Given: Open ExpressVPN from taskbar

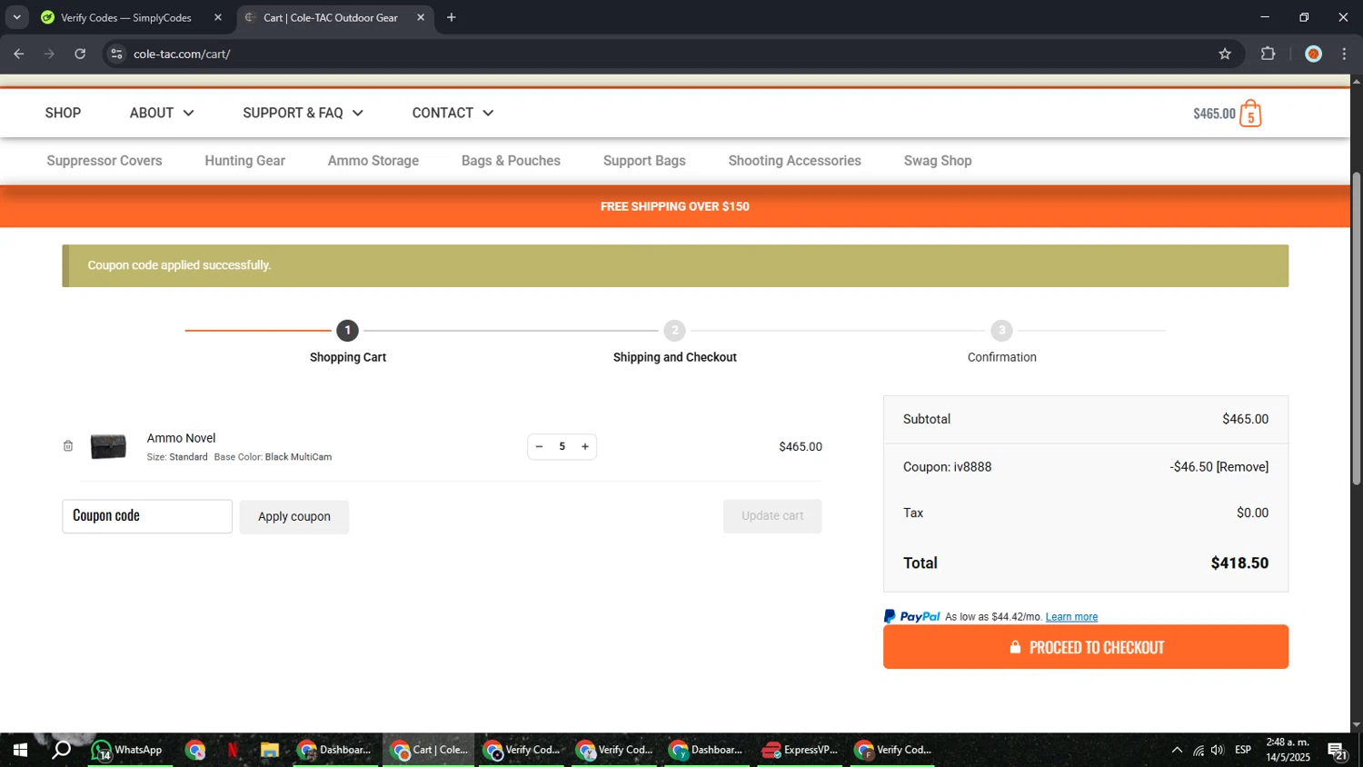Looking at the screenshot, I should click(801, 750).
